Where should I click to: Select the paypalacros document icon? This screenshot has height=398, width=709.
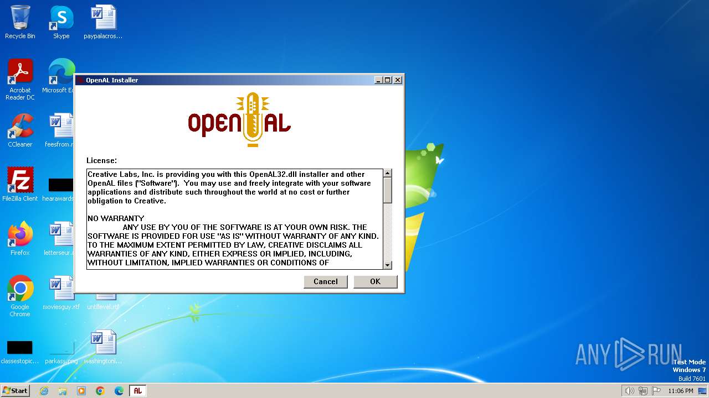(x=103, y=22)
